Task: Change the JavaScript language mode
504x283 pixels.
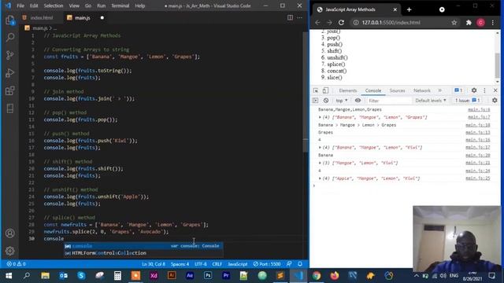Action: point(238,264)
